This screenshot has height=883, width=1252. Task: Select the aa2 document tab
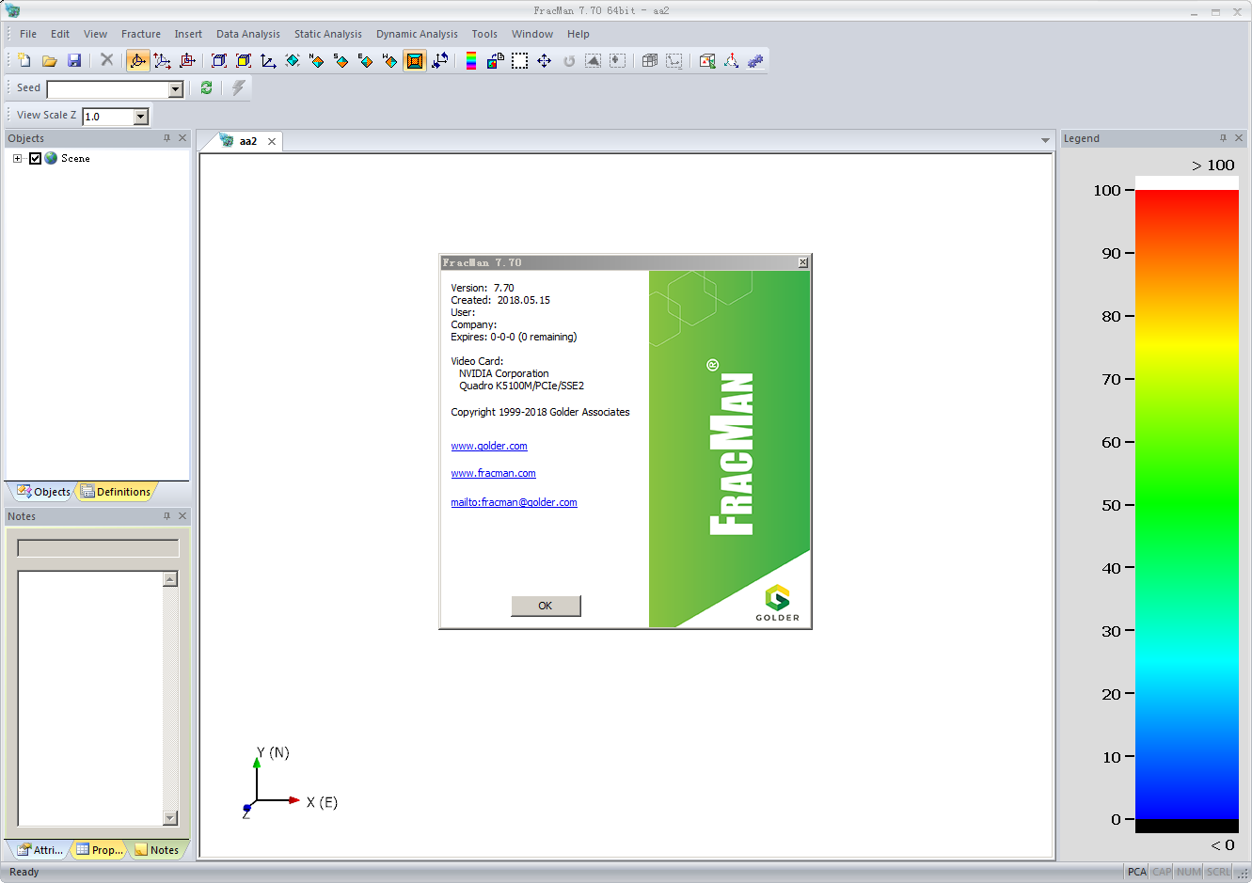[248, 141]
